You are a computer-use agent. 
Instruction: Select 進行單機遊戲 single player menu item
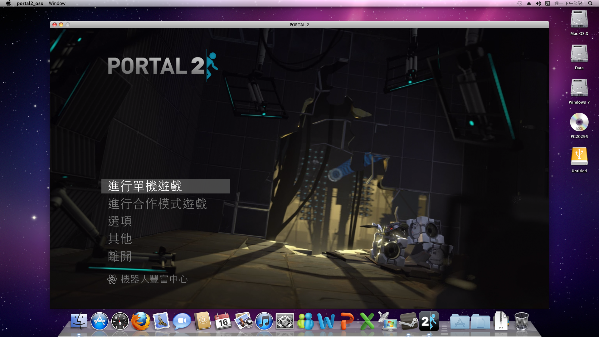coord(145,186)
